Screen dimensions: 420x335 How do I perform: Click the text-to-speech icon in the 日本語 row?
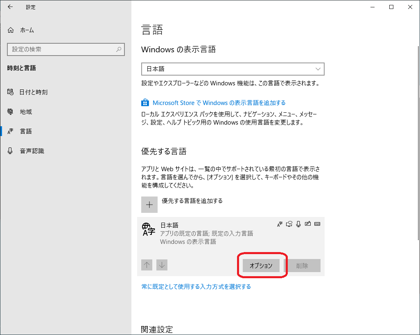tap(289, 224)
